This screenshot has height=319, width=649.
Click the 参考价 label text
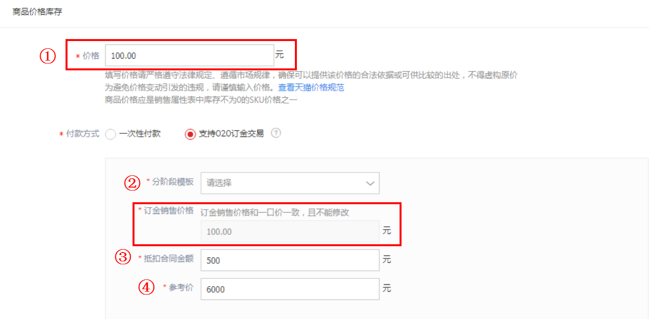181,287
